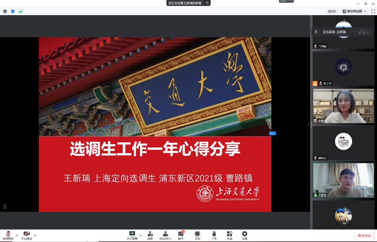
Task: Toggle fullscreen mode top right
Action: point(373,11)
